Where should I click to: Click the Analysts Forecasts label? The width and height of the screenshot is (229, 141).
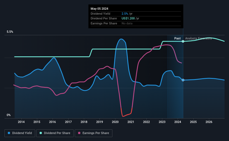199,38
